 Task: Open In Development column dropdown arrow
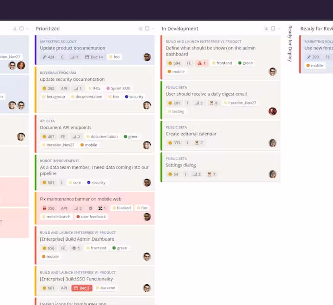coord(279,29)
